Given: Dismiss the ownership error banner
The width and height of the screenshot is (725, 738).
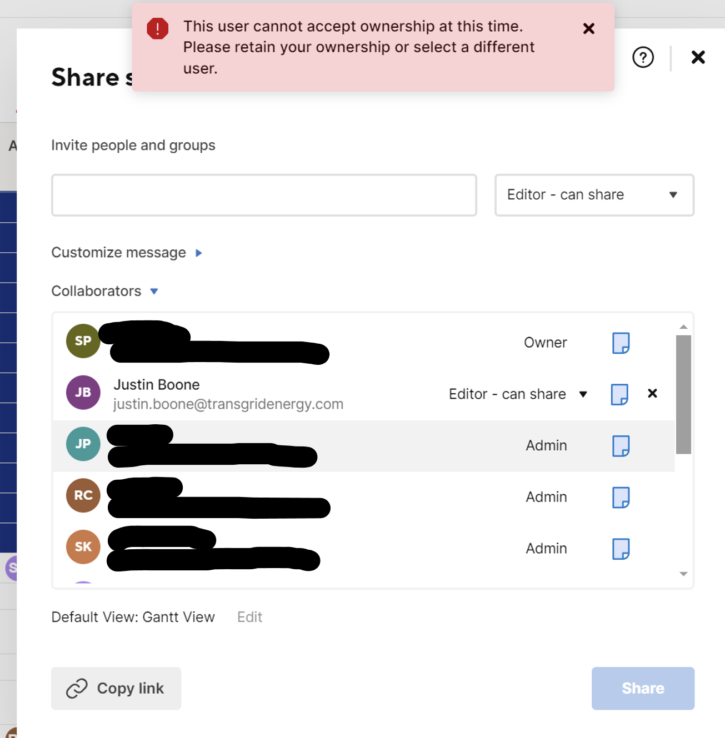Looking at the screenshot, I should [589, 28].
